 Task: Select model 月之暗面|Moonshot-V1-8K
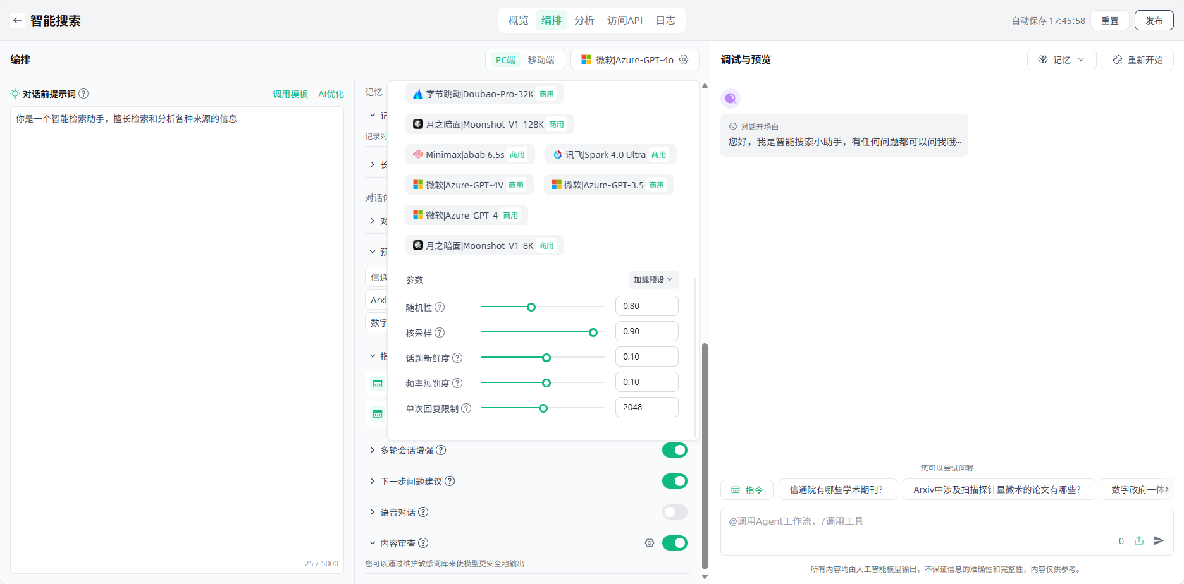484,245
